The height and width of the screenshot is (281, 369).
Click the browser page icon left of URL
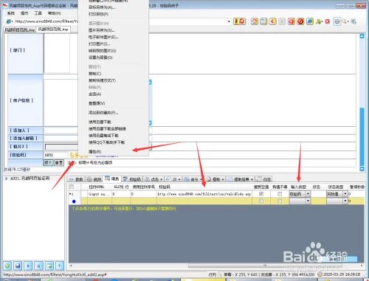click(8, 21)
